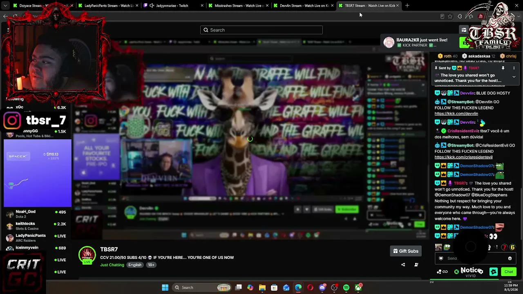Click the green star rewards icon beside Chat

point(494,272)
